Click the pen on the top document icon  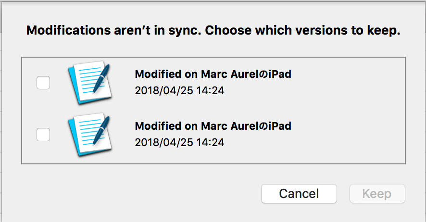tap(101, 78)
